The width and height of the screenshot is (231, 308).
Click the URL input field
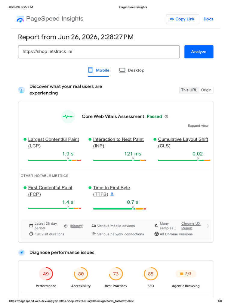[x=99, y=52]
